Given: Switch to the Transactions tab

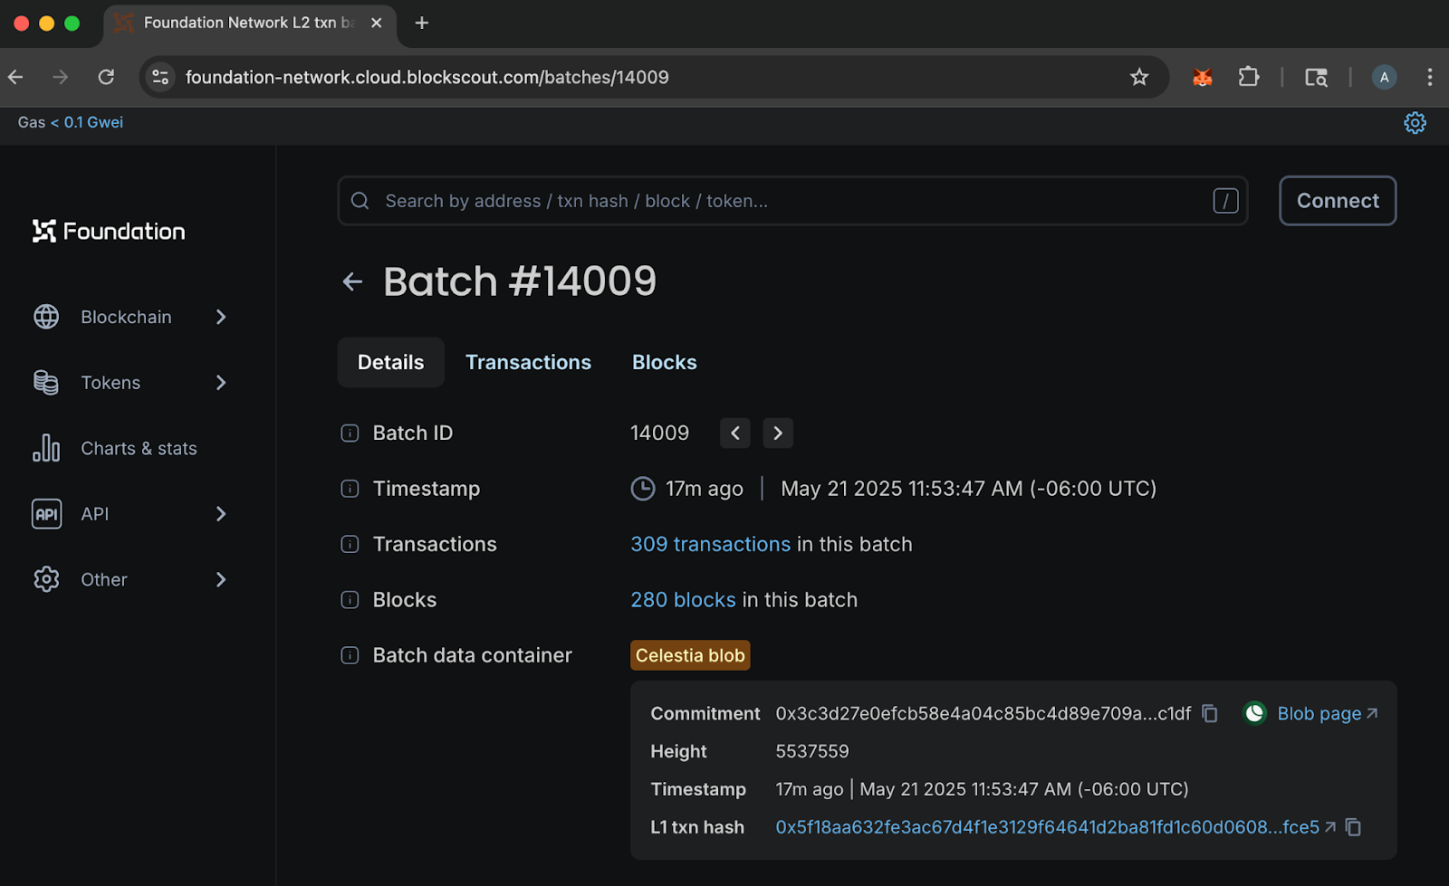Looking at the screenshot, I should (x=528, y=362).
